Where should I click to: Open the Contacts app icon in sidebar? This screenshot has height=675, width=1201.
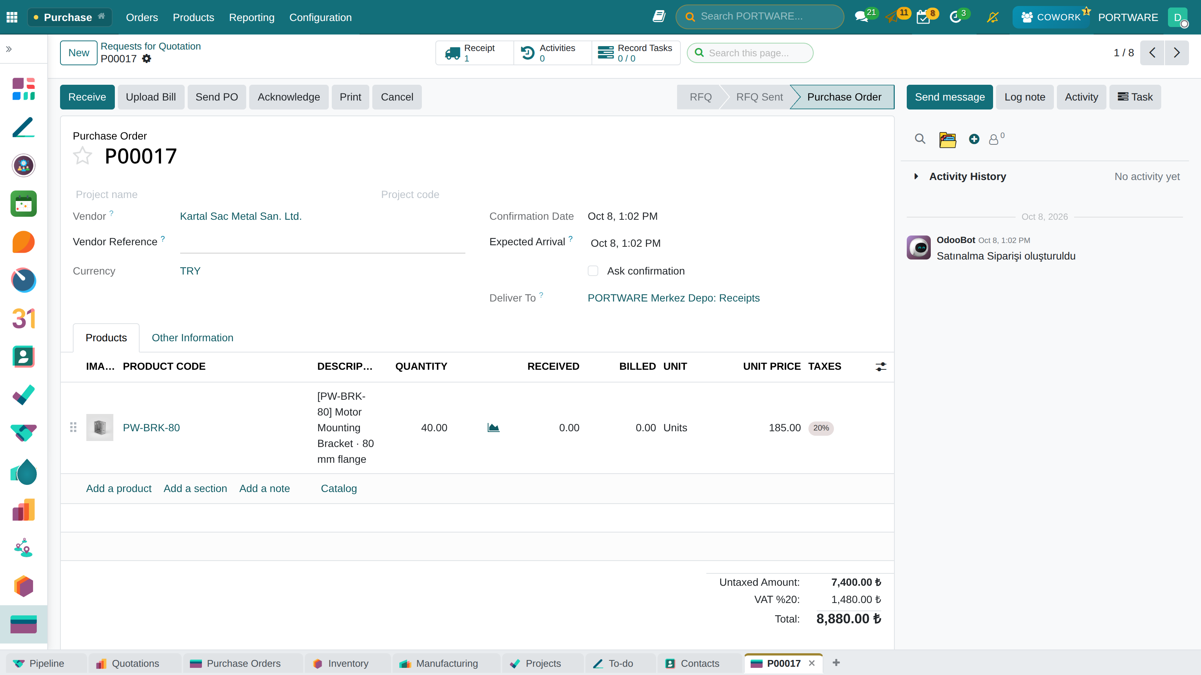(x=23, y=357)
